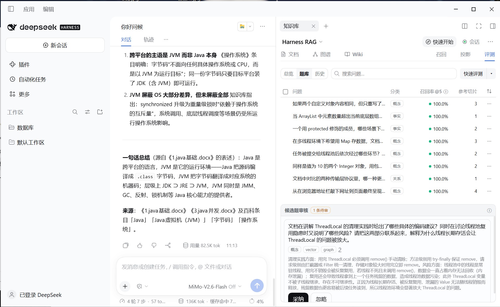
Task: Switch to the 召回 tab
Action: click(x=441, y=54)
